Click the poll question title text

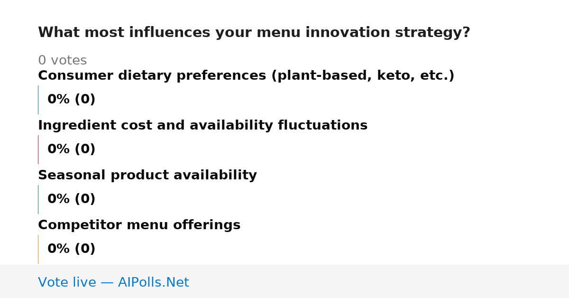coord(254,33)
